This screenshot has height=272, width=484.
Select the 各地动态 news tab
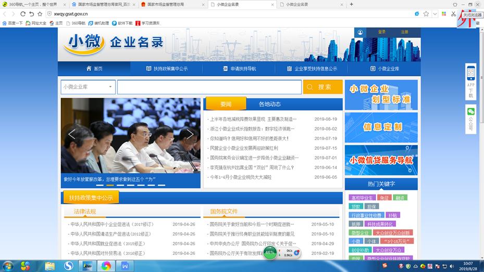coord(270,104)
